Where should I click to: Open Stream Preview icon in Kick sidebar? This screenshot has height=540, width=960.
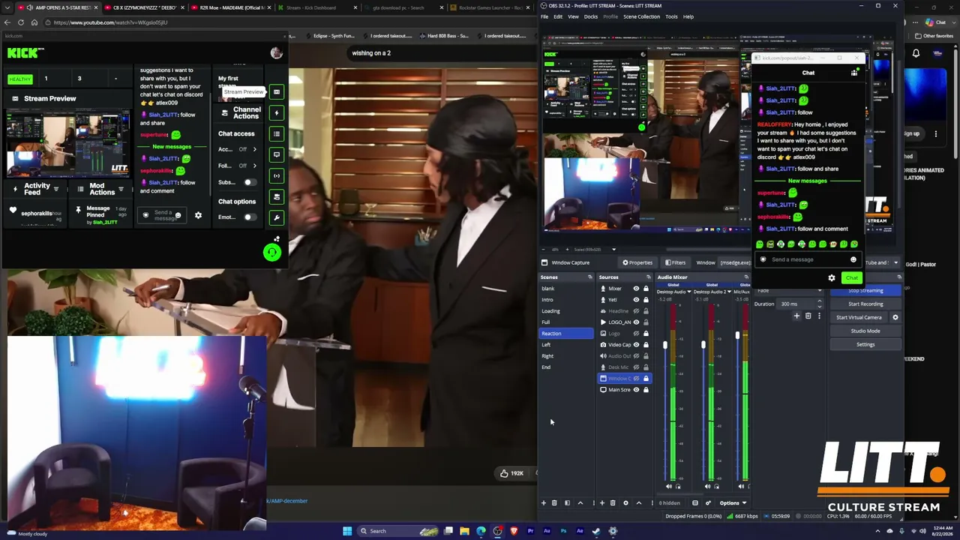point(277,92)
